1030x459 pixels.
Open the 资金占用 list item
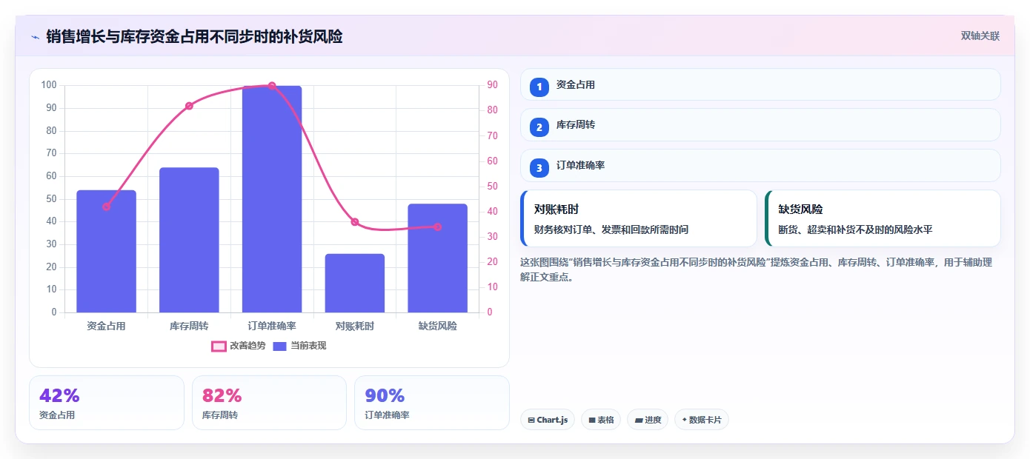[x=760, y=85]
